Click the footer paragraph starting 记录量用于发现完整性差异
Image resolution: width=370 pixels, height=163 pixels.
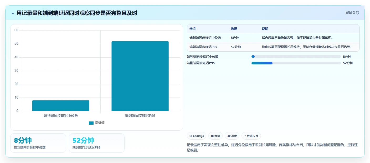click(272, 147)
